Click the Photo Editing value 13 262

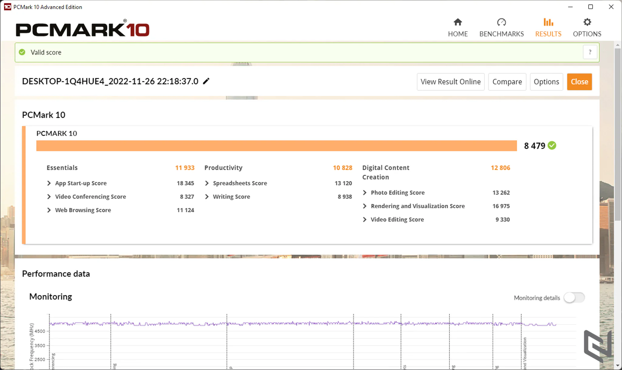click(501, 193)
